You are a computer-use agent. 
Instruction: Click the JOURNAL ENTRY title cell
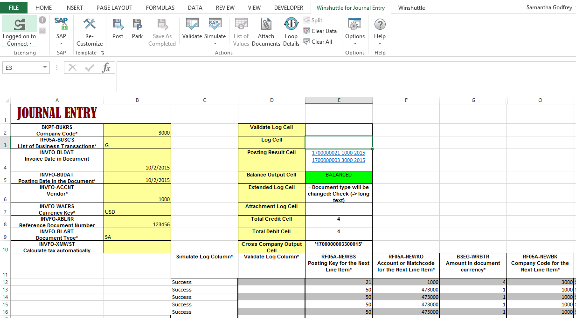coord(57,113)
